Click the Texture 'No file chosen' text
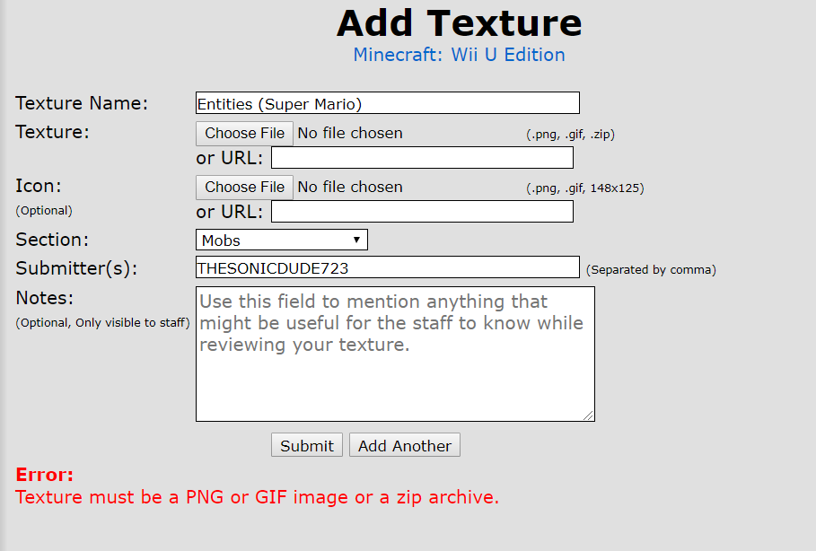 (350, 133)
